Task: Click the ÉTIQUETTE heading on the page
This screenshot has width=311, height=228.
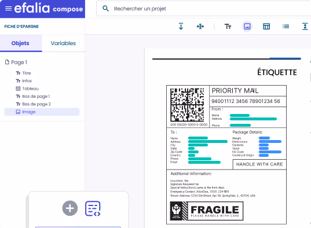Action: 277,72
